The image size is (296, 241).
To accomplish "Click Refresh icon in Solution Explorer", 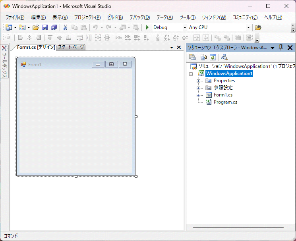I will pos(213,57).
